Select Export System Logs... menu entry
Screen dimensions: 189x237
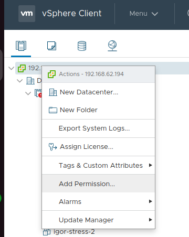pyautogui.click(x=99, y=128)
